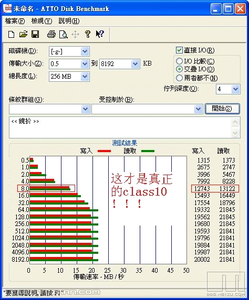Open About via question mark icon
The height and width of the screenshot is (300, 249).
point(88,34)
